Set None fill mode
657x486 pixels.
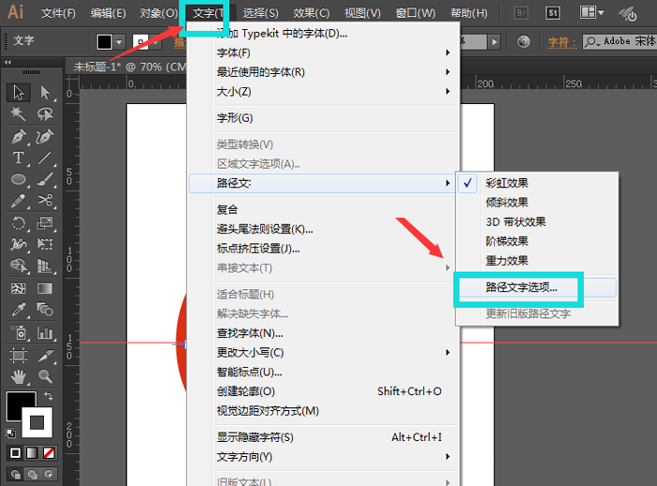coord(49,453)
